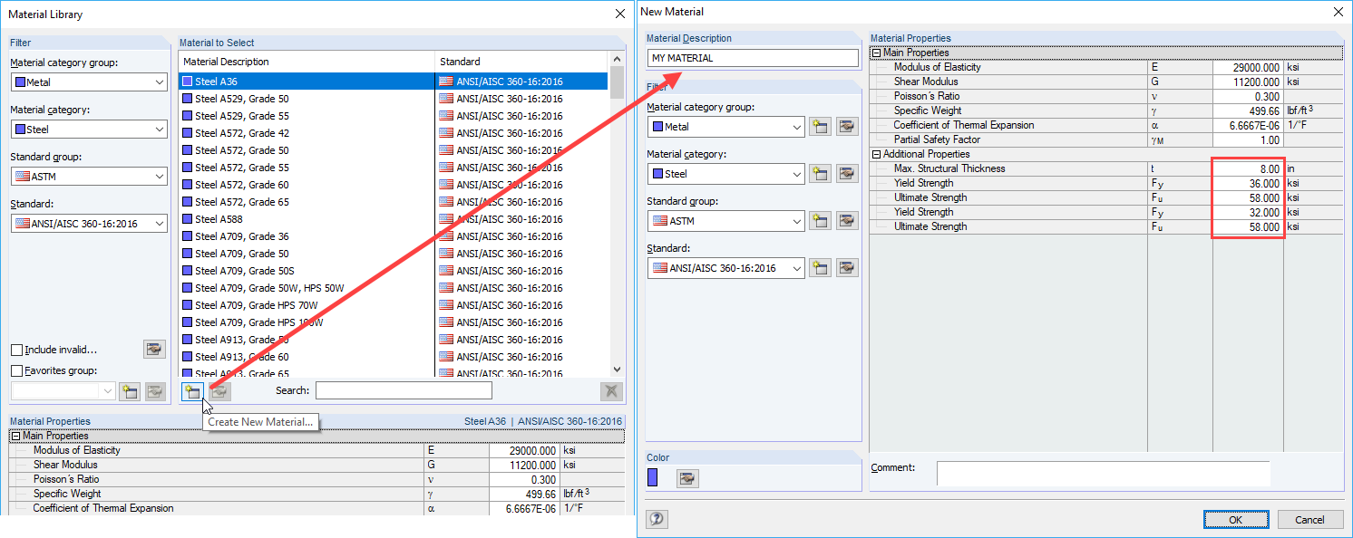The image size is (1353, 538).
Task: Select Steel A529, Grade 55 row
Action: click(393, 116)
